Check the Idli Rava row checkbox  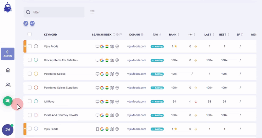point(30,101)
